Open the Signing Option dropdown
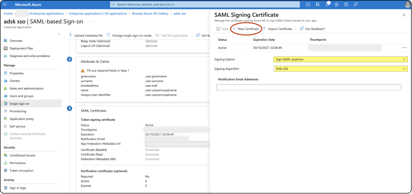Image resolution: width=412 pixels, height=194 pixels. coord(340,59)
